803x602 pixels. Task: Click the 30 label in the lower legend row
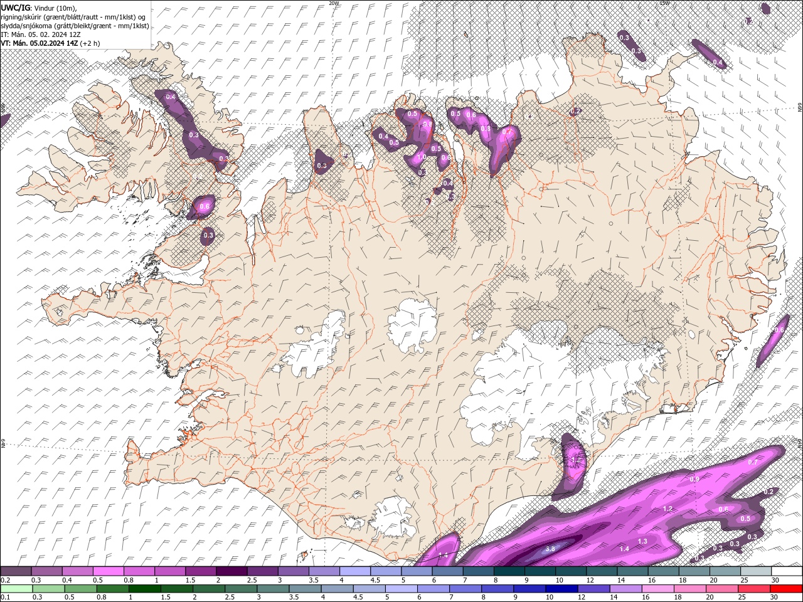coord(775,598)
